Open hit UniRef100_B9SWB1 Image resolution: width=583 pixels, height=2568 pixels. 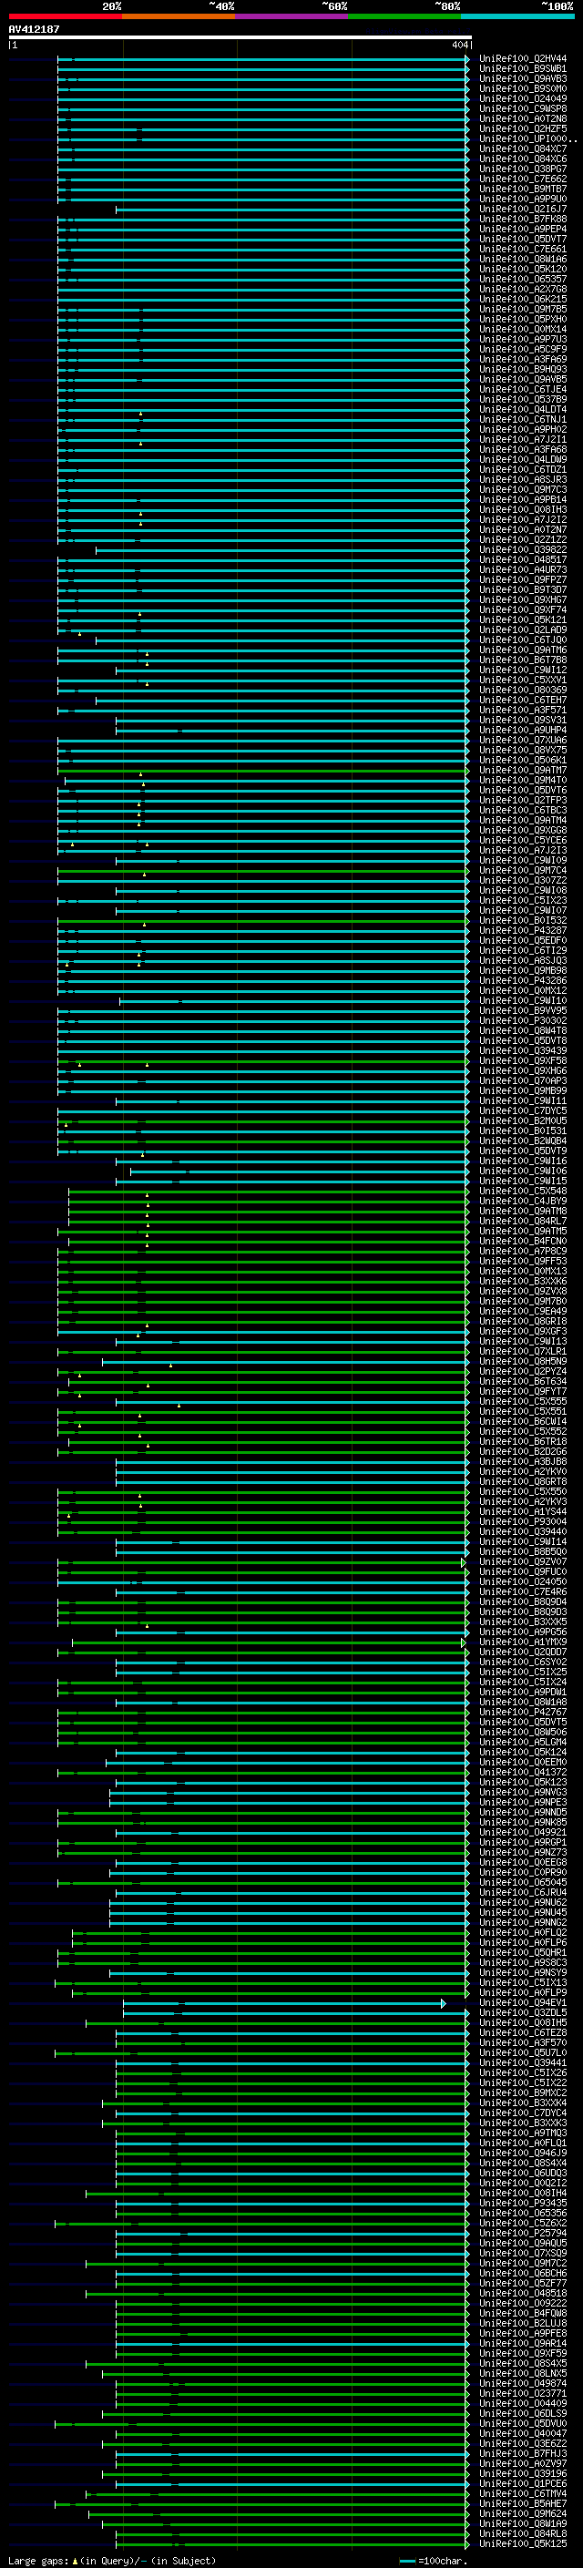point(522,69)
